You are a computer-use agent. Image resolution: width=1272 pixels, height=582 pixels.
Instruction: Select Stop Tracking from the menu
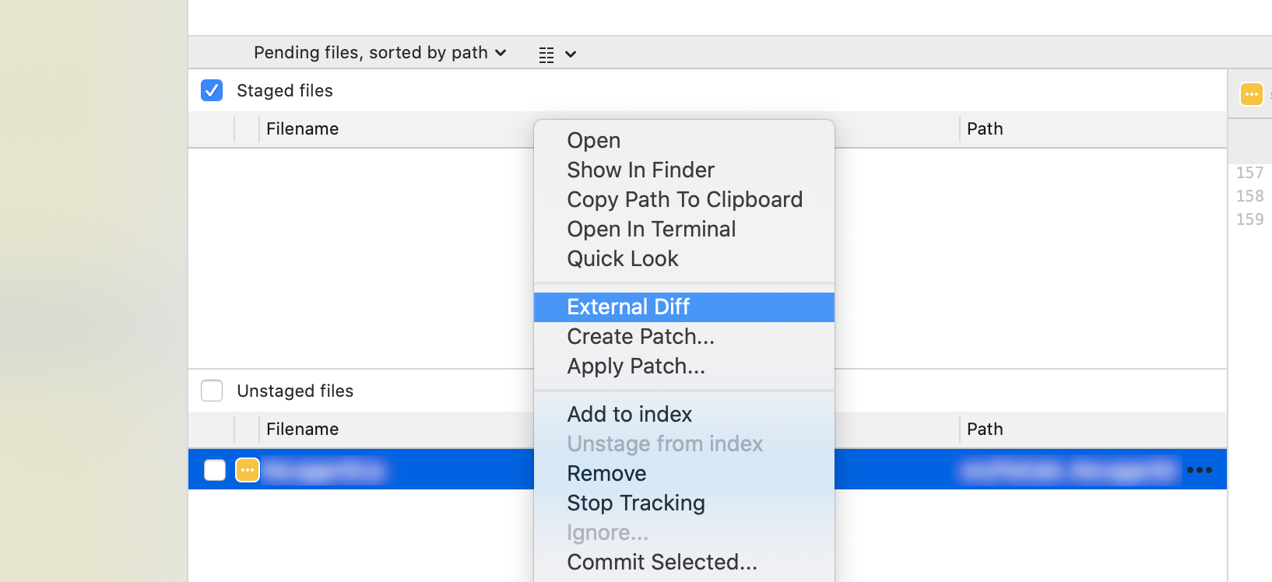pyautogui.click(x=635, y=503)
